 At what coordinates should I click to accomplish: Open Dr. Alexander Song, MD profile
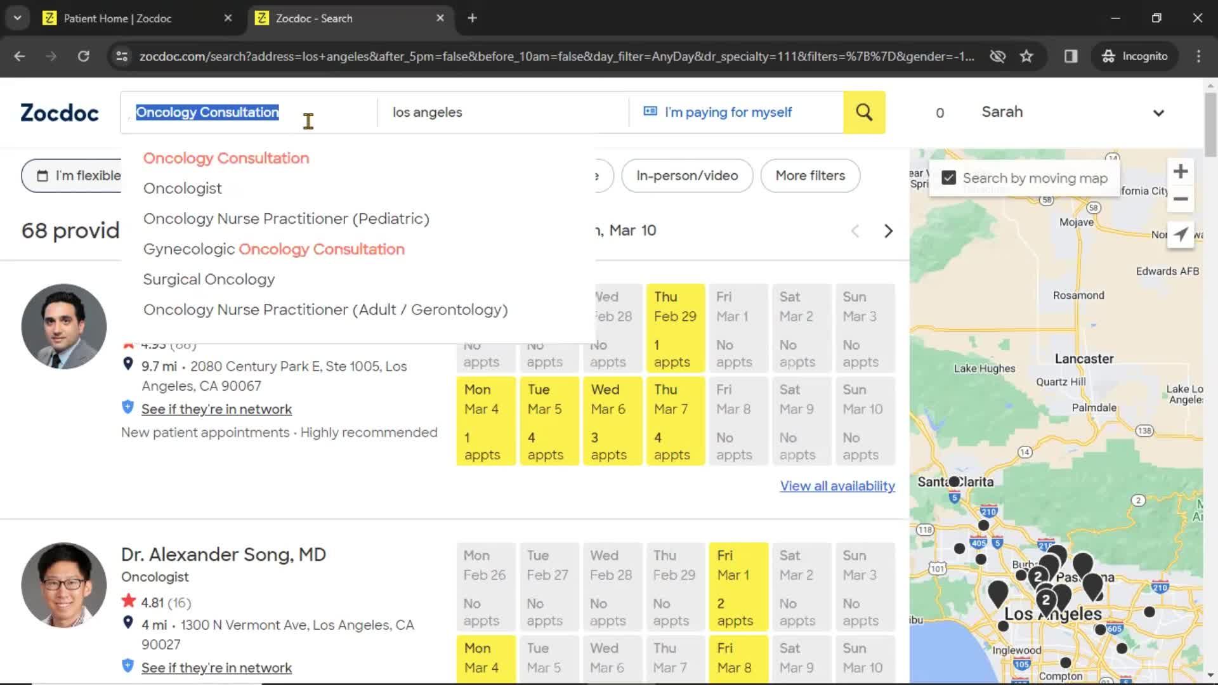point(223,554)
